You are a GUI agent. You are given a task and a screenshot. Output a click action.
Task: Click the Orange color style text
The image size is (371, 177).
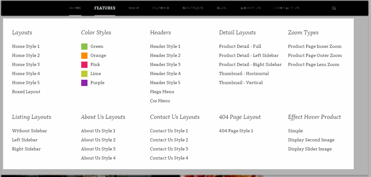(x=98, y=55)
